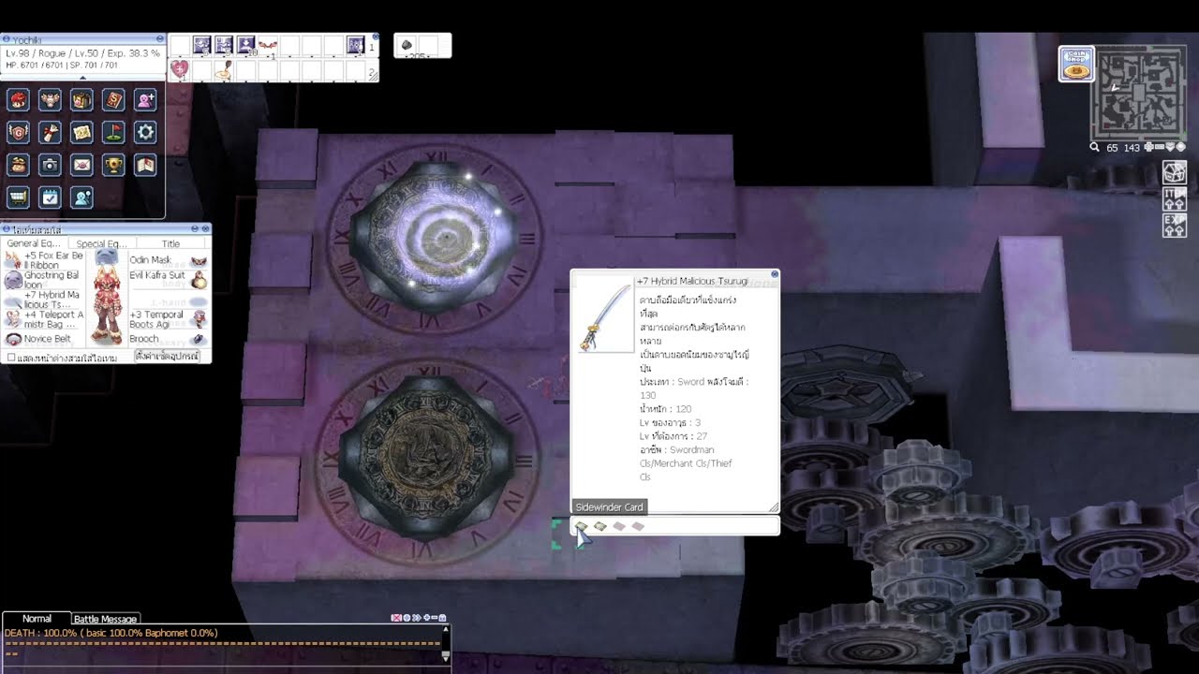Click the chat window scrollbar

tap(446, 645)
